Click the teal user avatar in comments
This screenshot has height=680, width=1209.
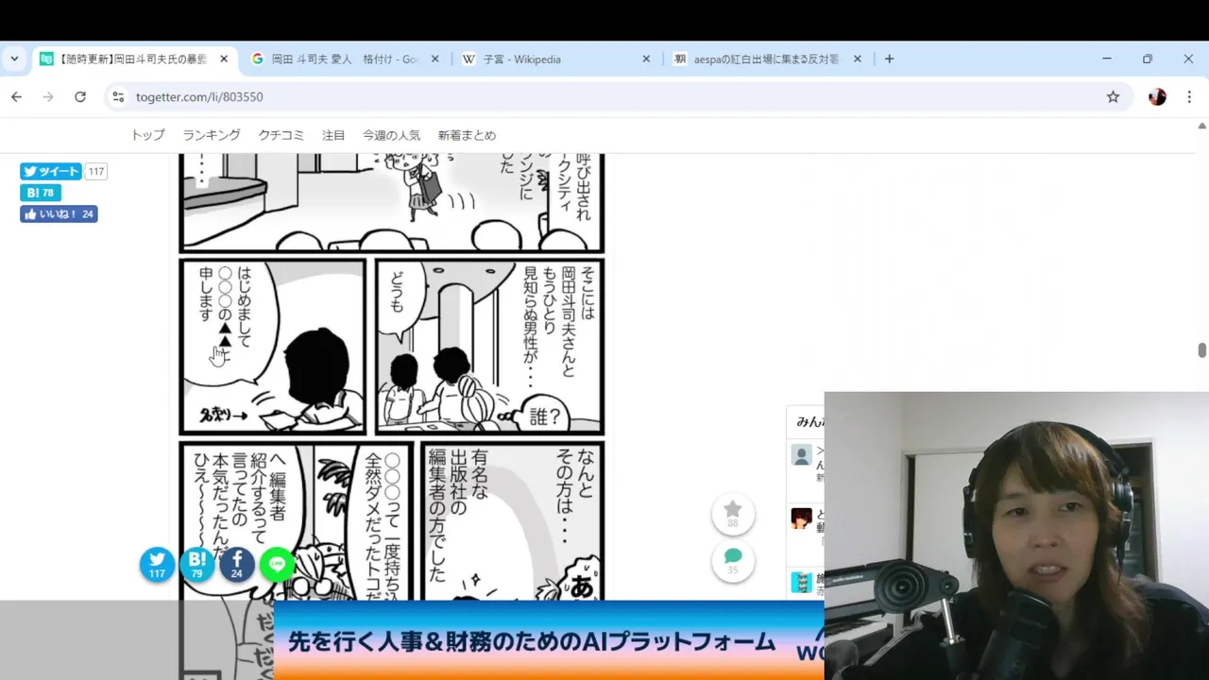[x=802, y=582]
